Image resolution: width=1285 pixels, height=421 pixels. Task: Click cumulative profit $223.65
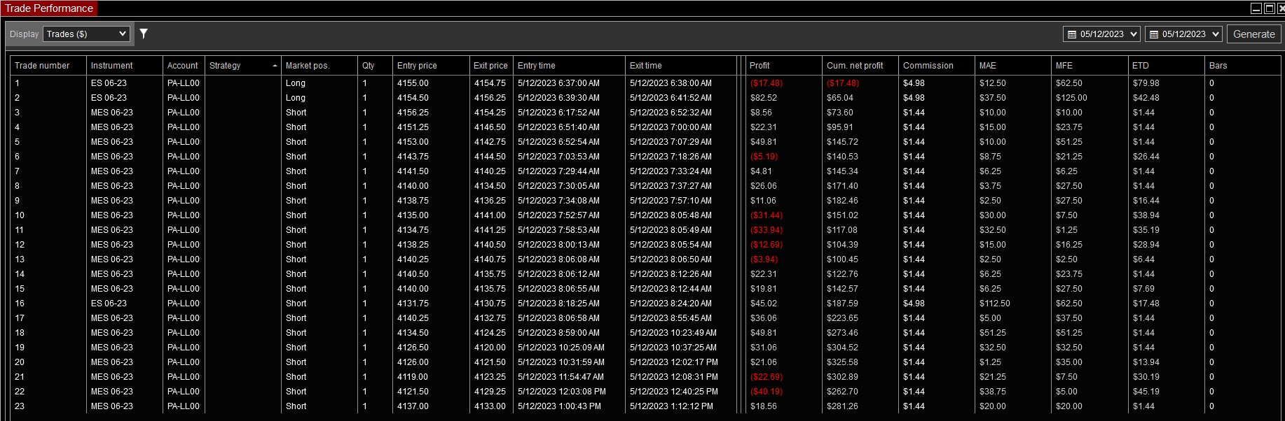(842, 318)
